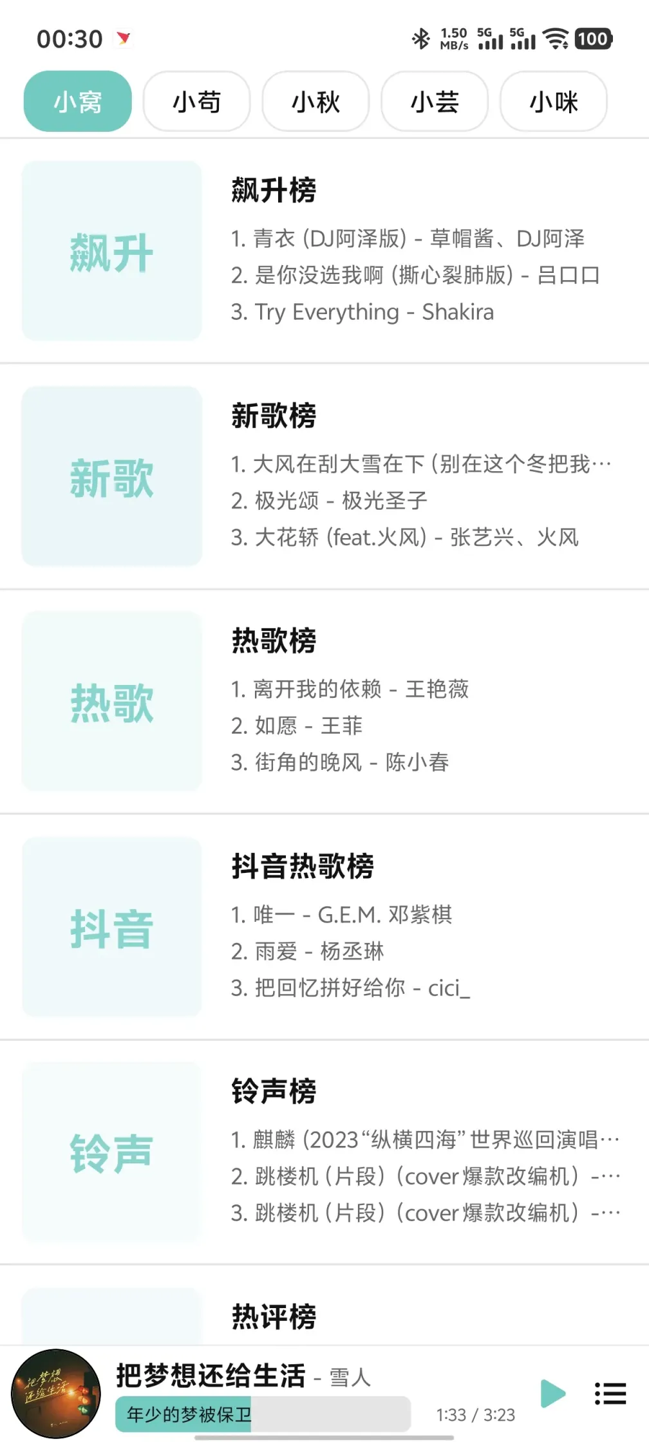Select the active 小窝 tab

tap(78, 102)
